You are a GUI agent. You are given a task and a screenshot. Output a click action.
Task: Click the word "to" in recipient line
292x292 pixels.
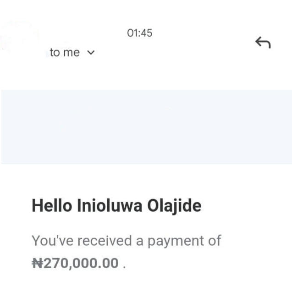tap(55, 53)
